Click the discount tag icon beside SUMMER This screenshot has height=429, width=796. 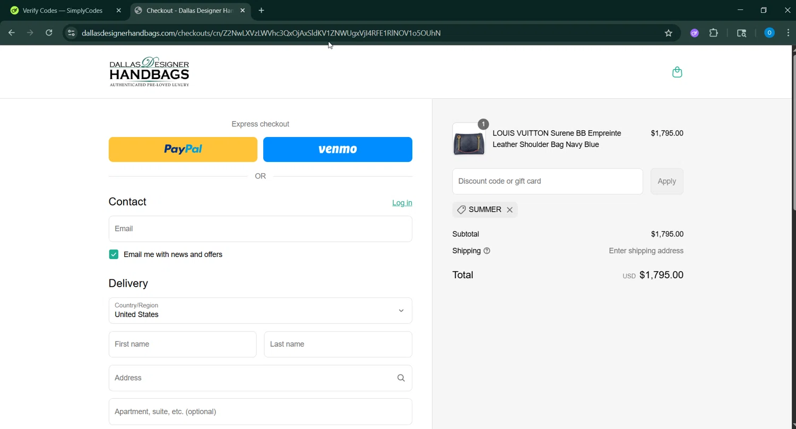point(461,210)
